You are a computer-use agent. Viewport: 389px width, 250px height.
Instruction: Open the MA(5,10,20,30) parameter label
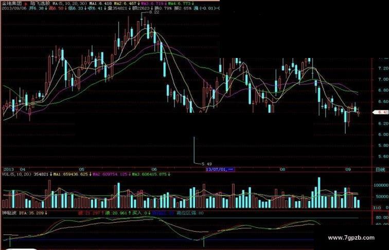69,4
